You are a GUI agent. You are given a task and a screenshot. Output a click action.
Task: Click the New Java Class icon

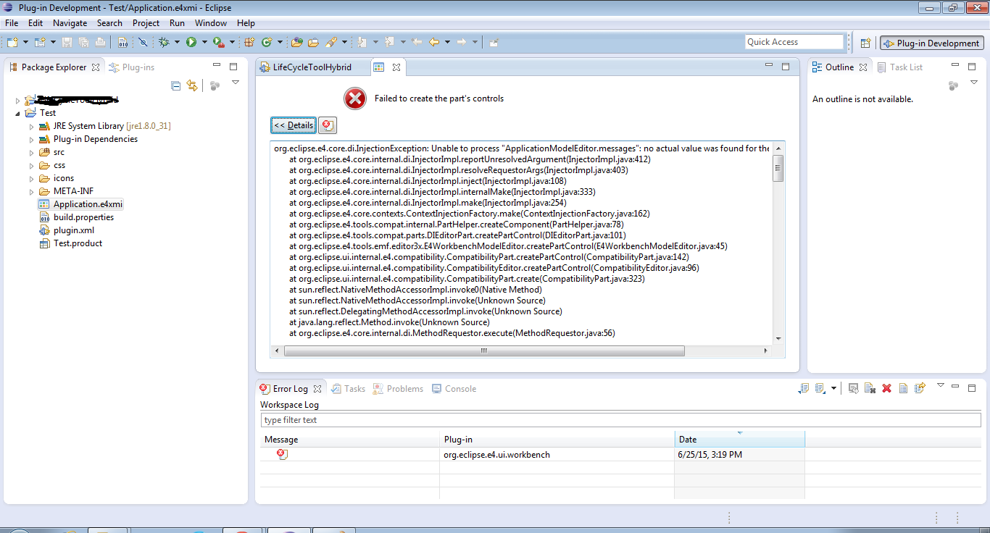click(267, 43)
